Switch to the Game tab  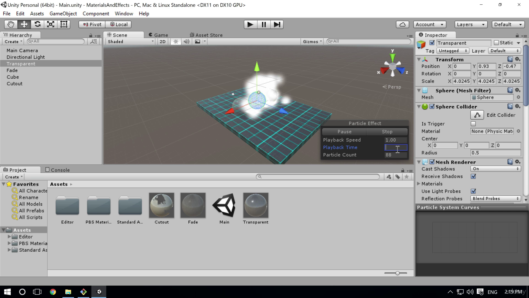[x=158, y=35]
